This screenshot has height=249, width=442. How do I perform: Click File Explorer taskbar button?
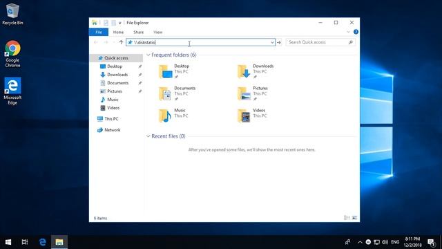point(59,242)
